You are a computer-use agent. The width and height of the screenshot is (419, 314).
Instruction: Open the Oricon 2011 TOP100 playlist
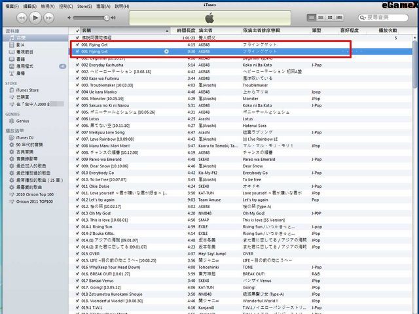click(x=36, y=201)
